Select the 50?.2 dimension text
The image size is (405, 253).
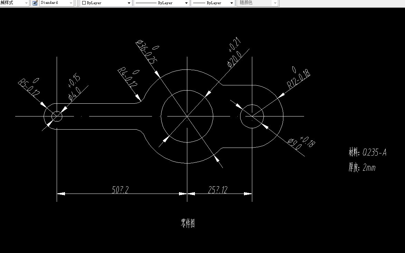click(120, 190)
